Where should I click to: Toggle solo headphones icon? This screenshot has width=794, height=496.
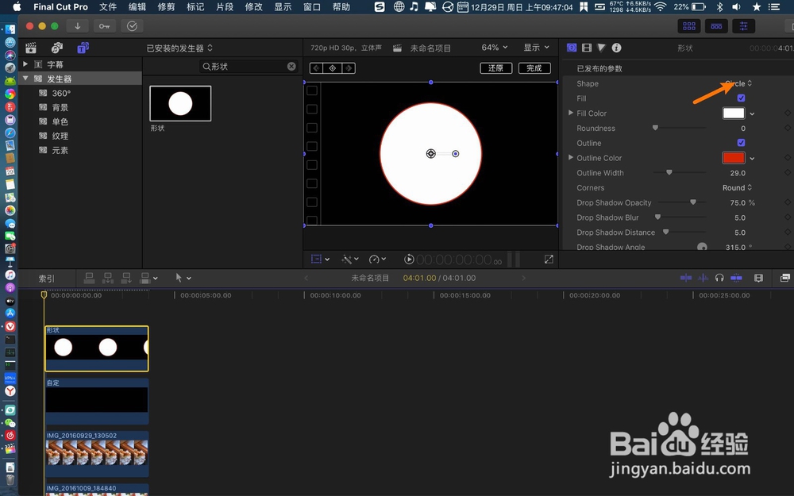719,278
